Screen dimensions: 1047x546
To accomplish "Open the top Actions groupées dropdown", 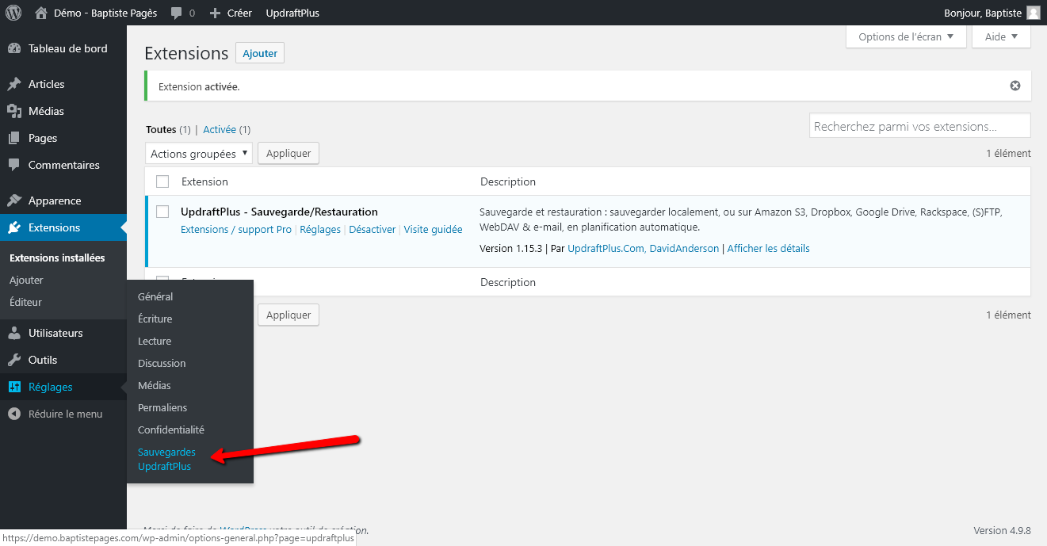I will (199, 154).
